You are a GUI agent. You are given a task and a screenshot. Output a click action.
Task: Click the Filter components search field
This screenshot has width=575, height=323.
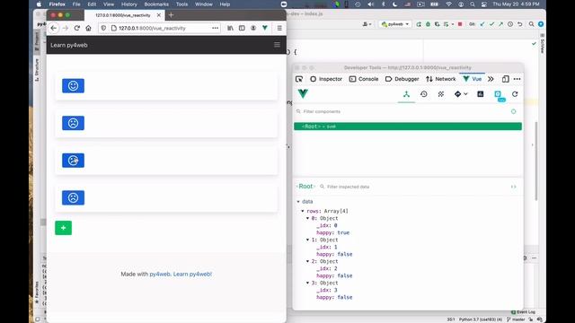(403, 111)
